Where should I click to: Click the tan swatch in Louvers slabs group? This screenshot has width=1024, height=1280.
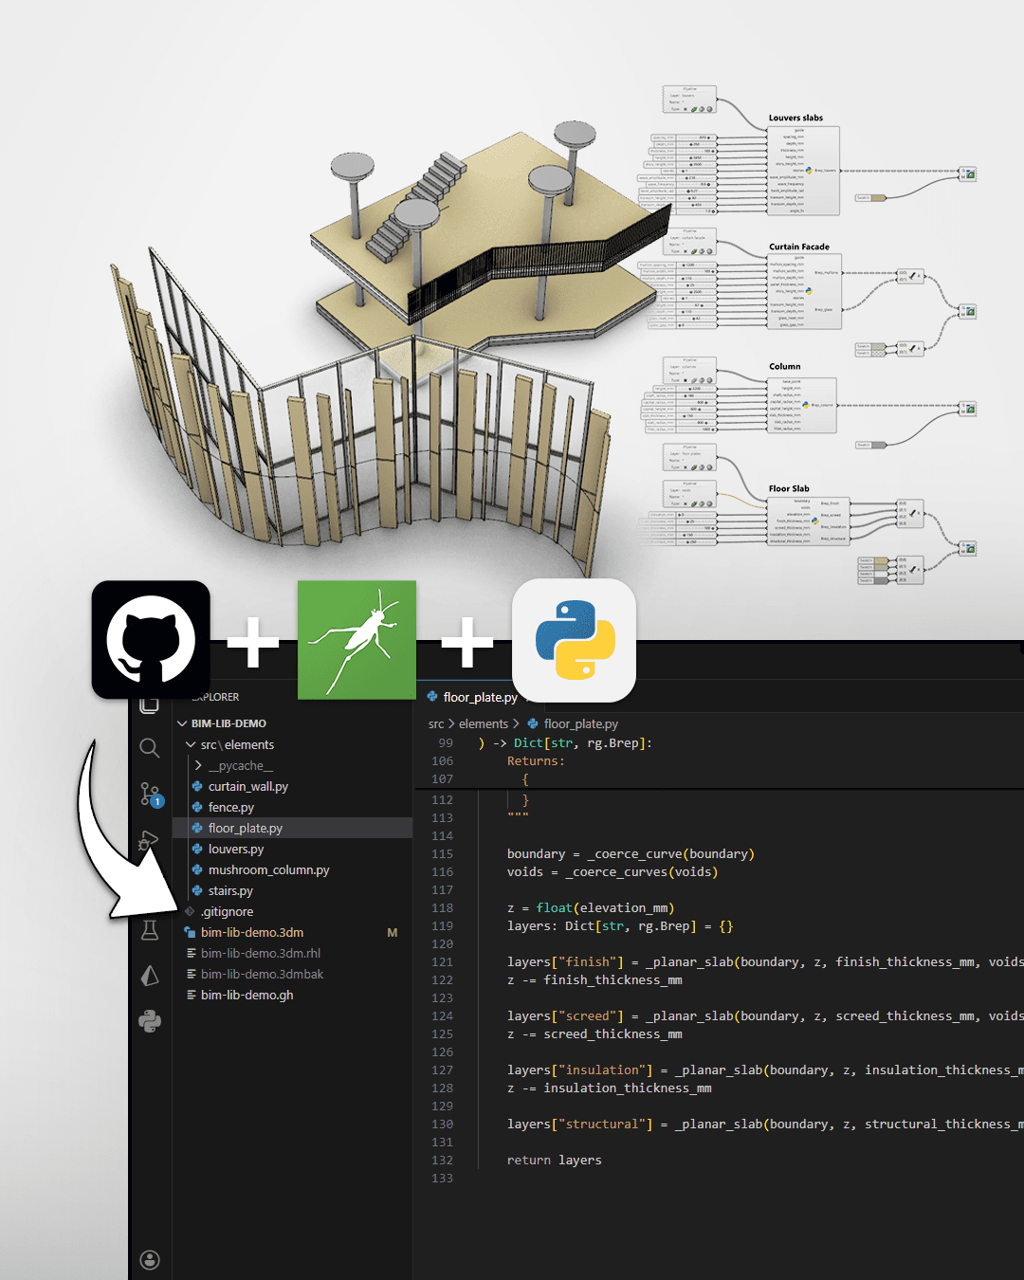870,198
